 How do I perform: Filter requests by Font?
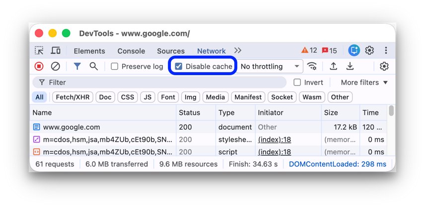pyautogui.click(x=168, y=97)
